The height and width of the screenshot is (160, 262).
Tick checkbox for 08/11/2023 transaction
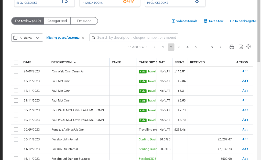[16, 110]
